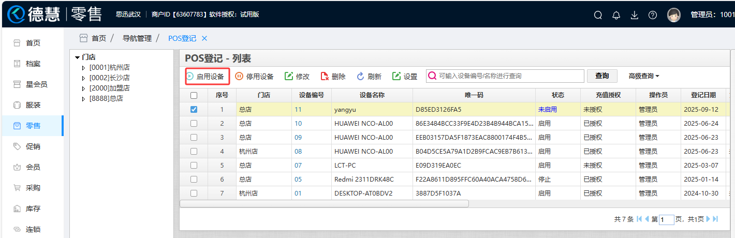The height and width of the screenshot is (238, 735).
Task: Click the 查询 search button
Action: 602,76
